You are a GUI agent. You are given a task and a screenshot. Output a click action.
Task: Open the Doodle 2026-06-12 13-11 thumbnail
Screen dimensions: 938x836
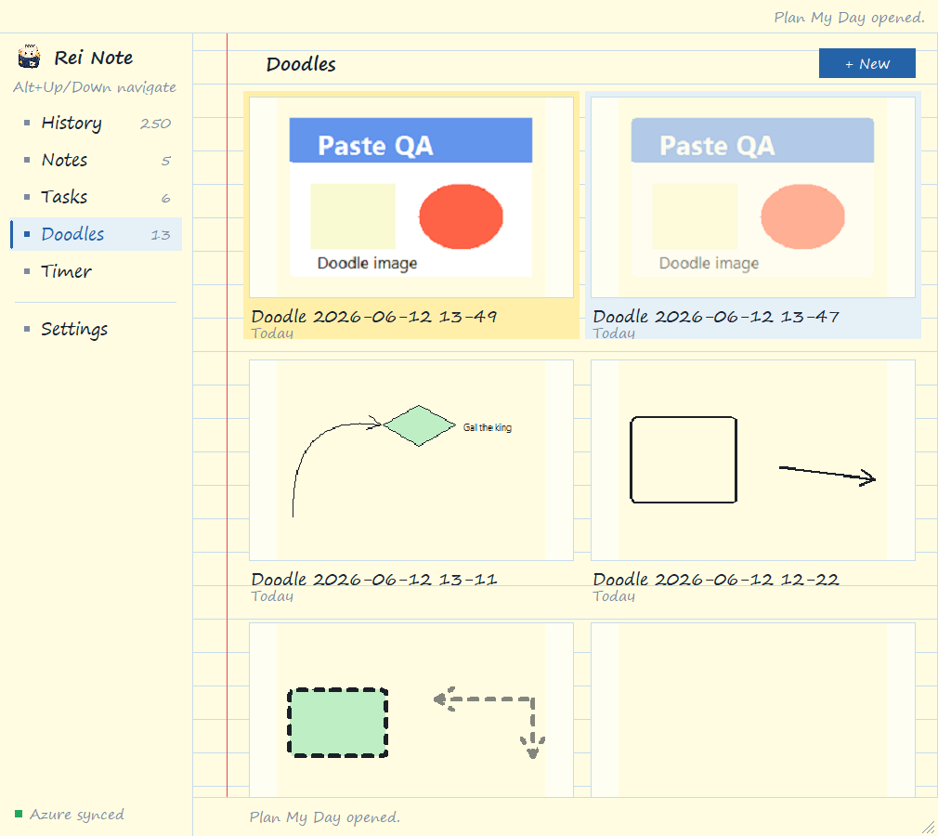pyautogui.click(x=411, y=460)
